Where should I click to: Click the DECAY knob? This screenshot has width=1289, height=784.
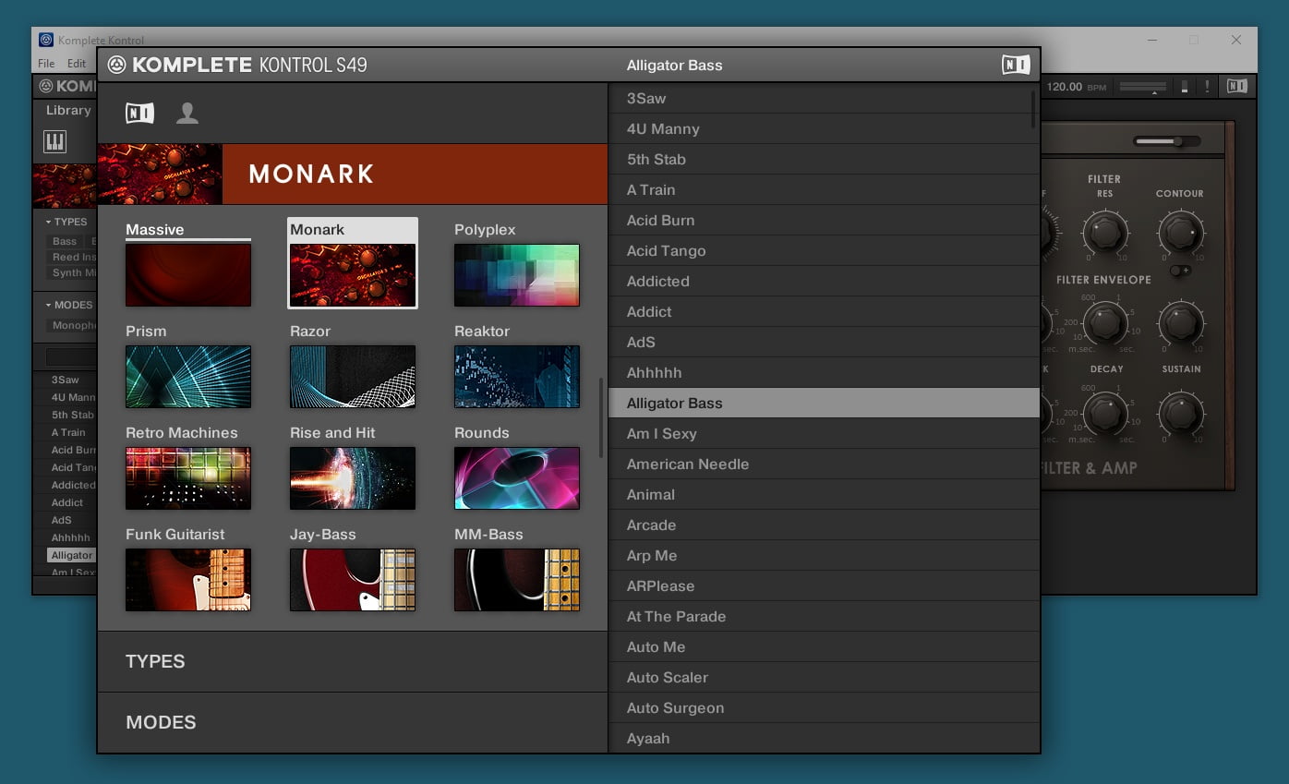pyautogui.click(x=1105, y=413)
